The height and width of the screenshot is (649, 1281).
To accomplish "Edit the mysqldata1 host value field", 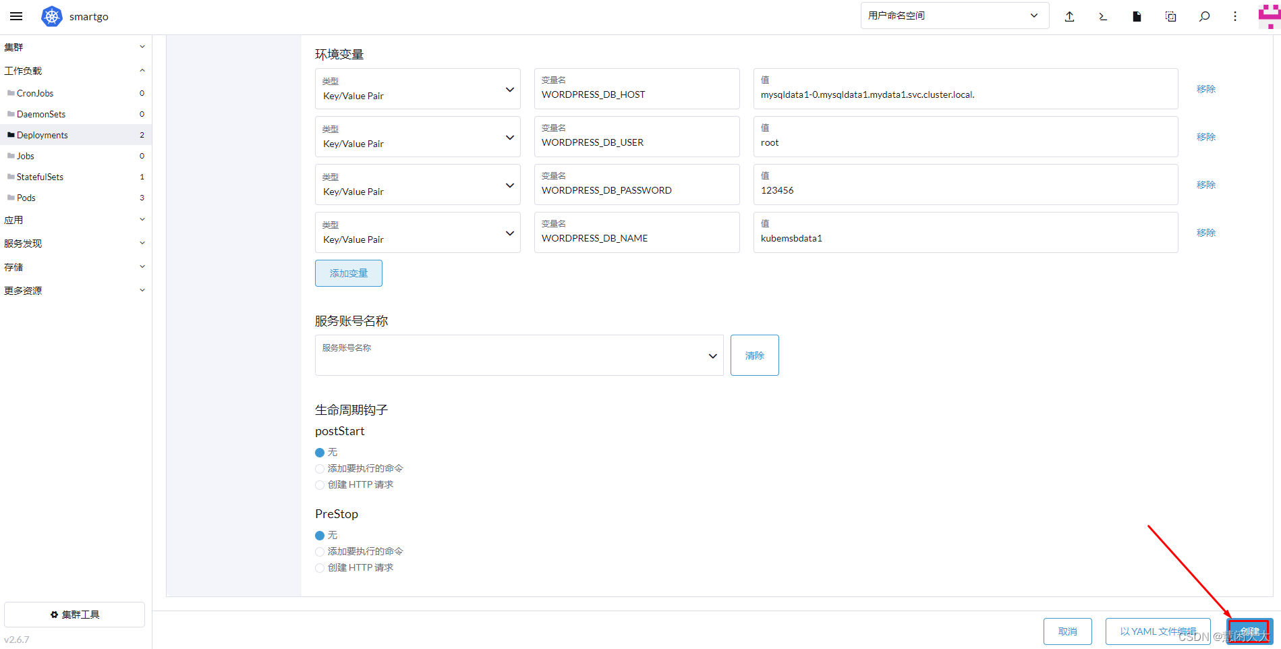I will pos(966,88).
